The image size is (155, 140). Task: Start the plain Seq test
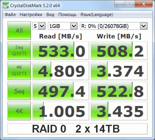[19, 91]
